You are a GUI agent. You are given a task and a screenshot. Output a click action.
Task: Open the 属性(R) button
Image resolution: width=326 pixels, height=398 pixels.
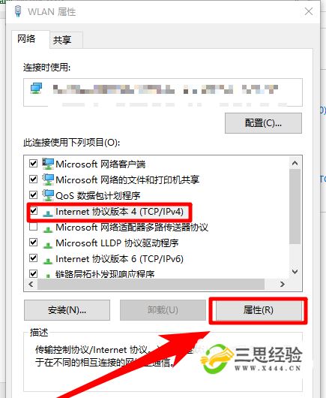tap(258, 310)
